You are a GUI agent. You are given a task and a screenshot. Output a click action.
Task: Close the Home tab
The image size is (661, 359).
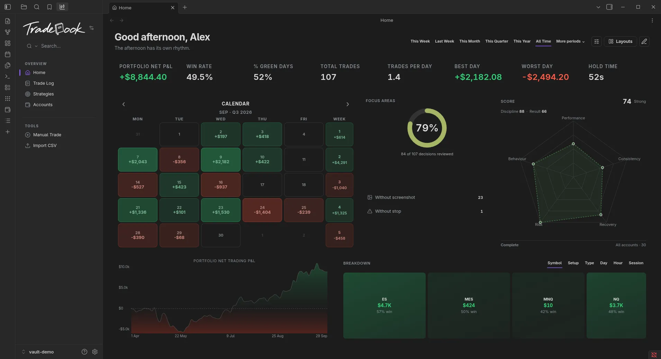click(173, 8)
